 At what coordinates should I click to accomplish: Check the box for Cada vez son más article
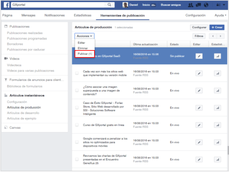(77, 73)
